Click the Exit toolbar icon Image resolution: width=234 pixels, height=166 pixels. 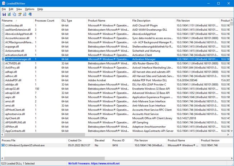[30, 14]
